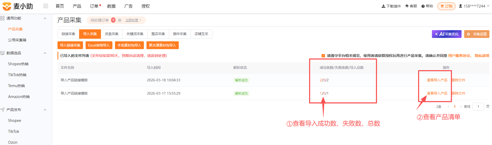This screenshot has width=492, height=145.
Task: Switch to the 导入采集 tab
Action: (x=90, y=34)
